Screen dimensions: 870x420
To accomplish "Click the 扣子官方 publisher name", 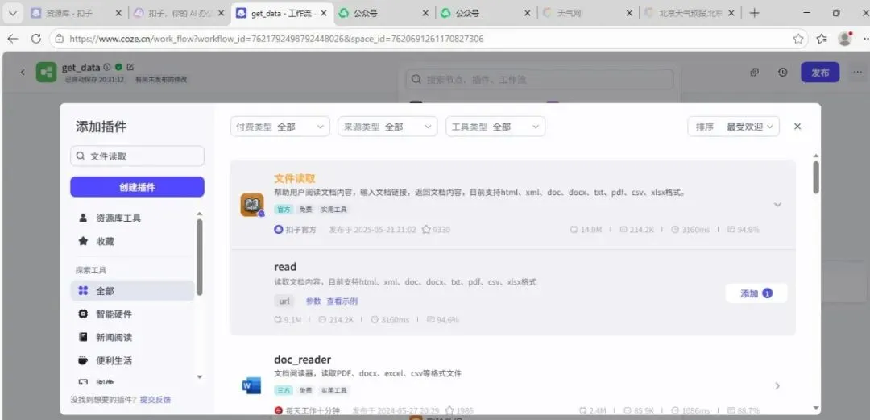I will (x=300, y=230).
